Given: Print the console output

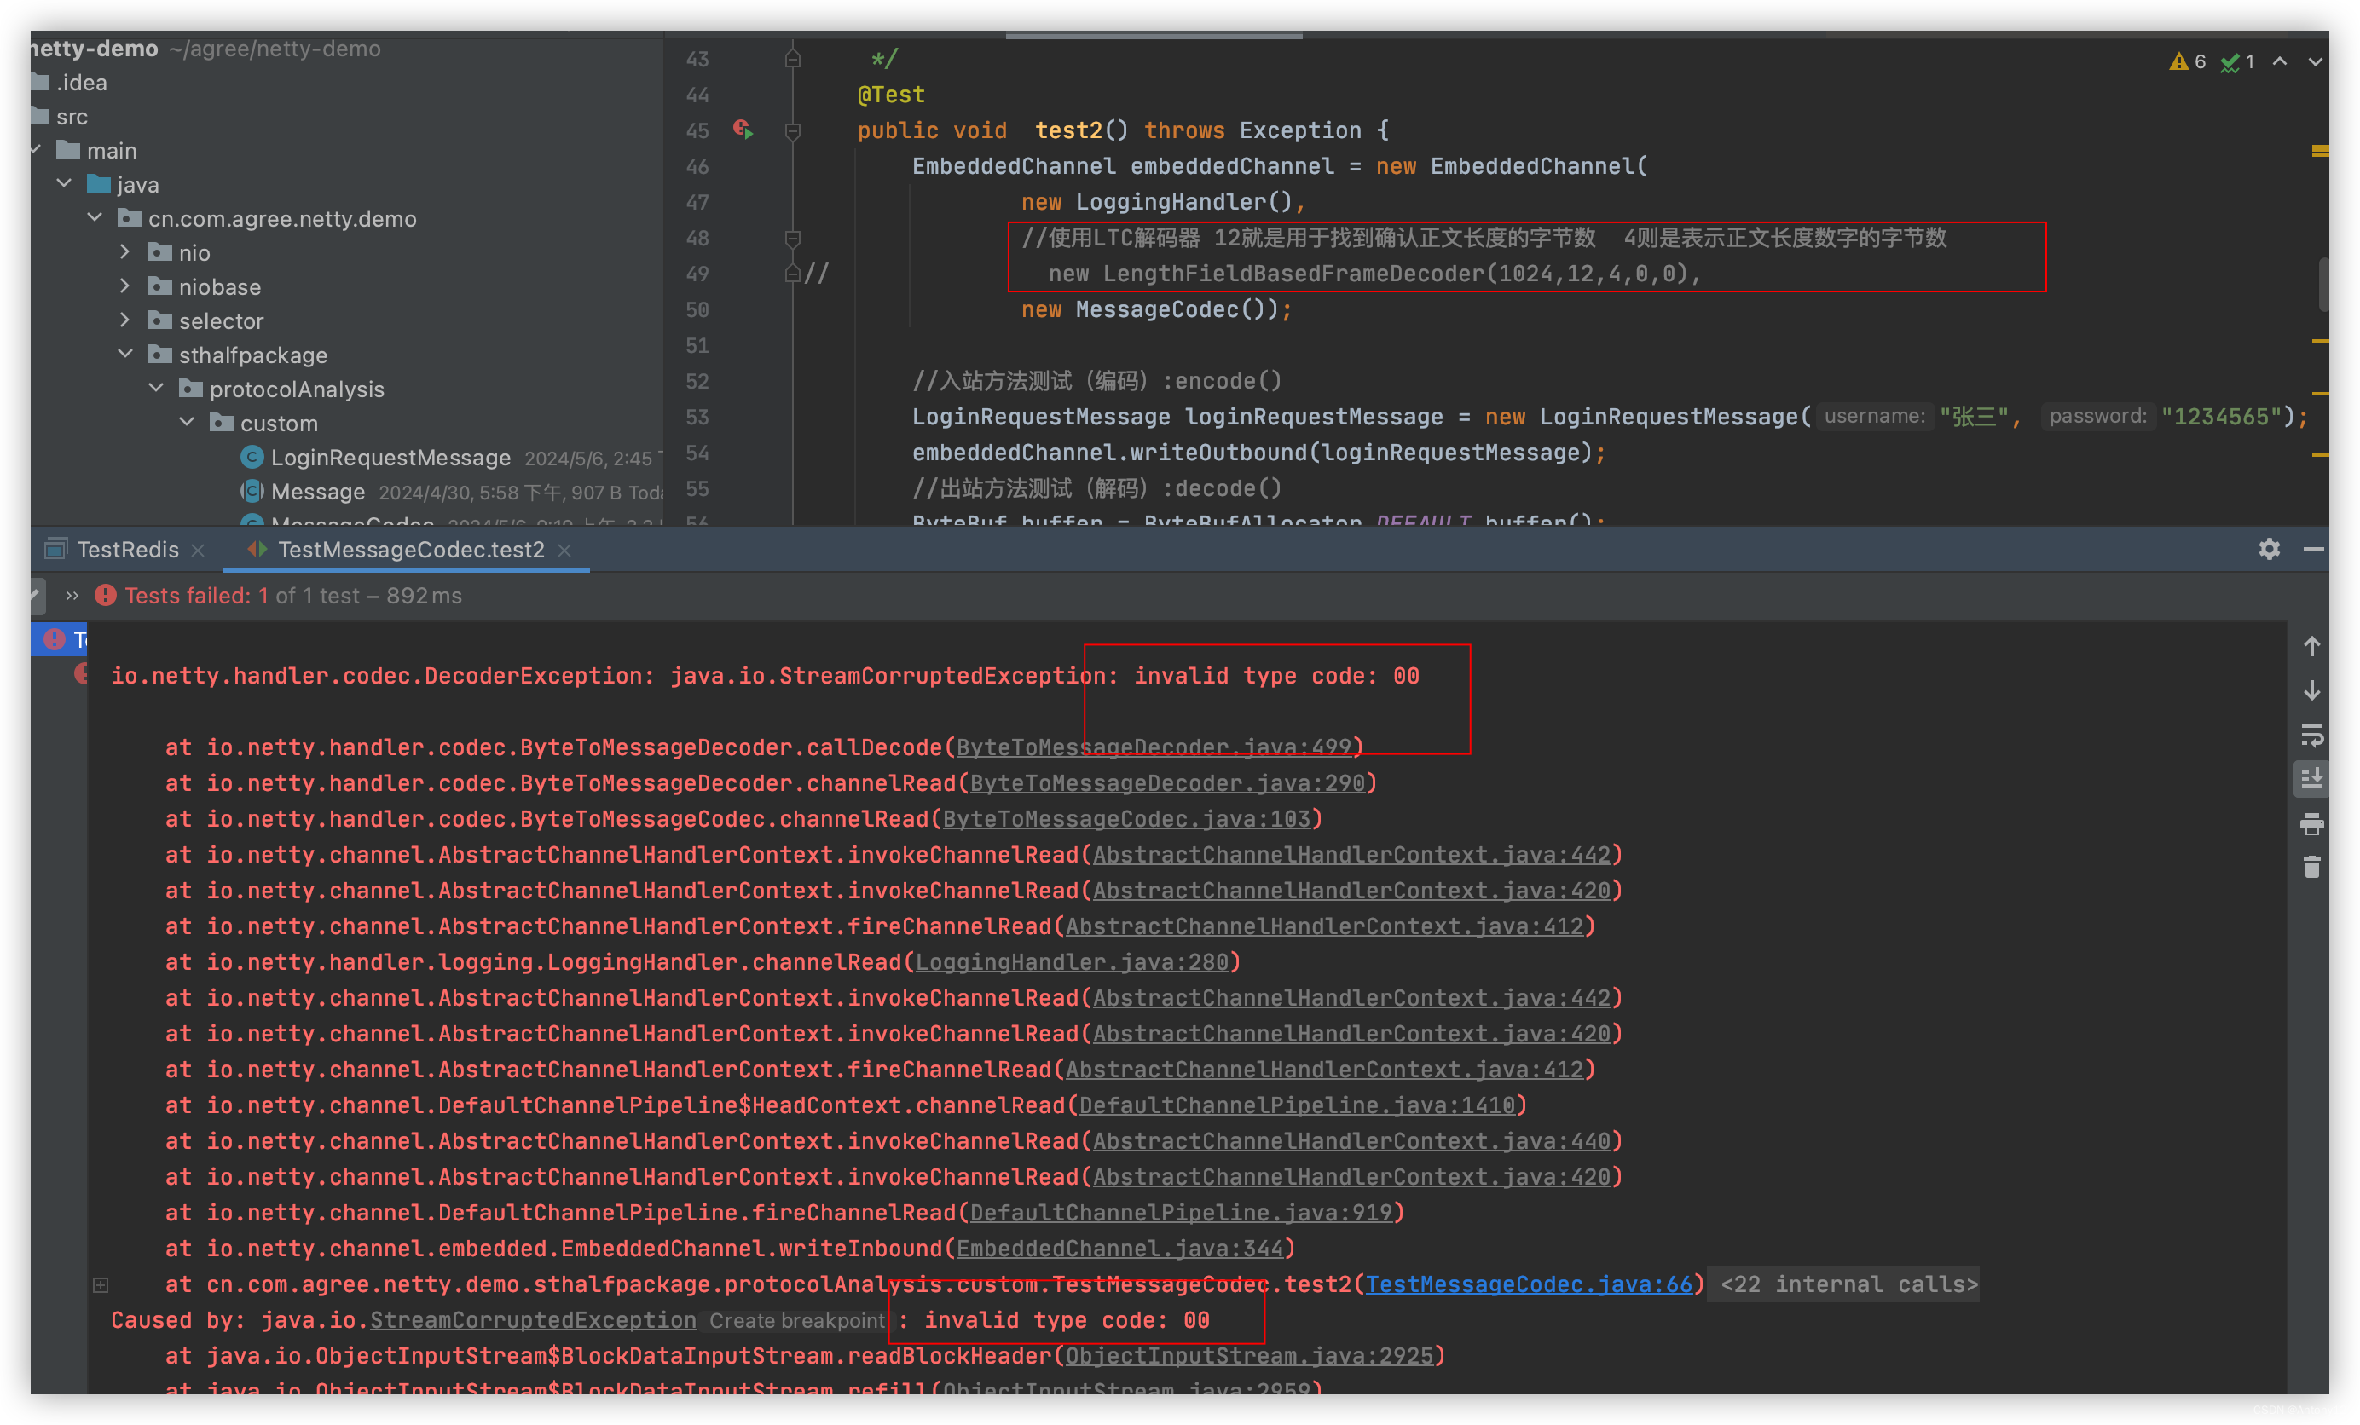Looking at the screenshot, I should [2311, 823].
